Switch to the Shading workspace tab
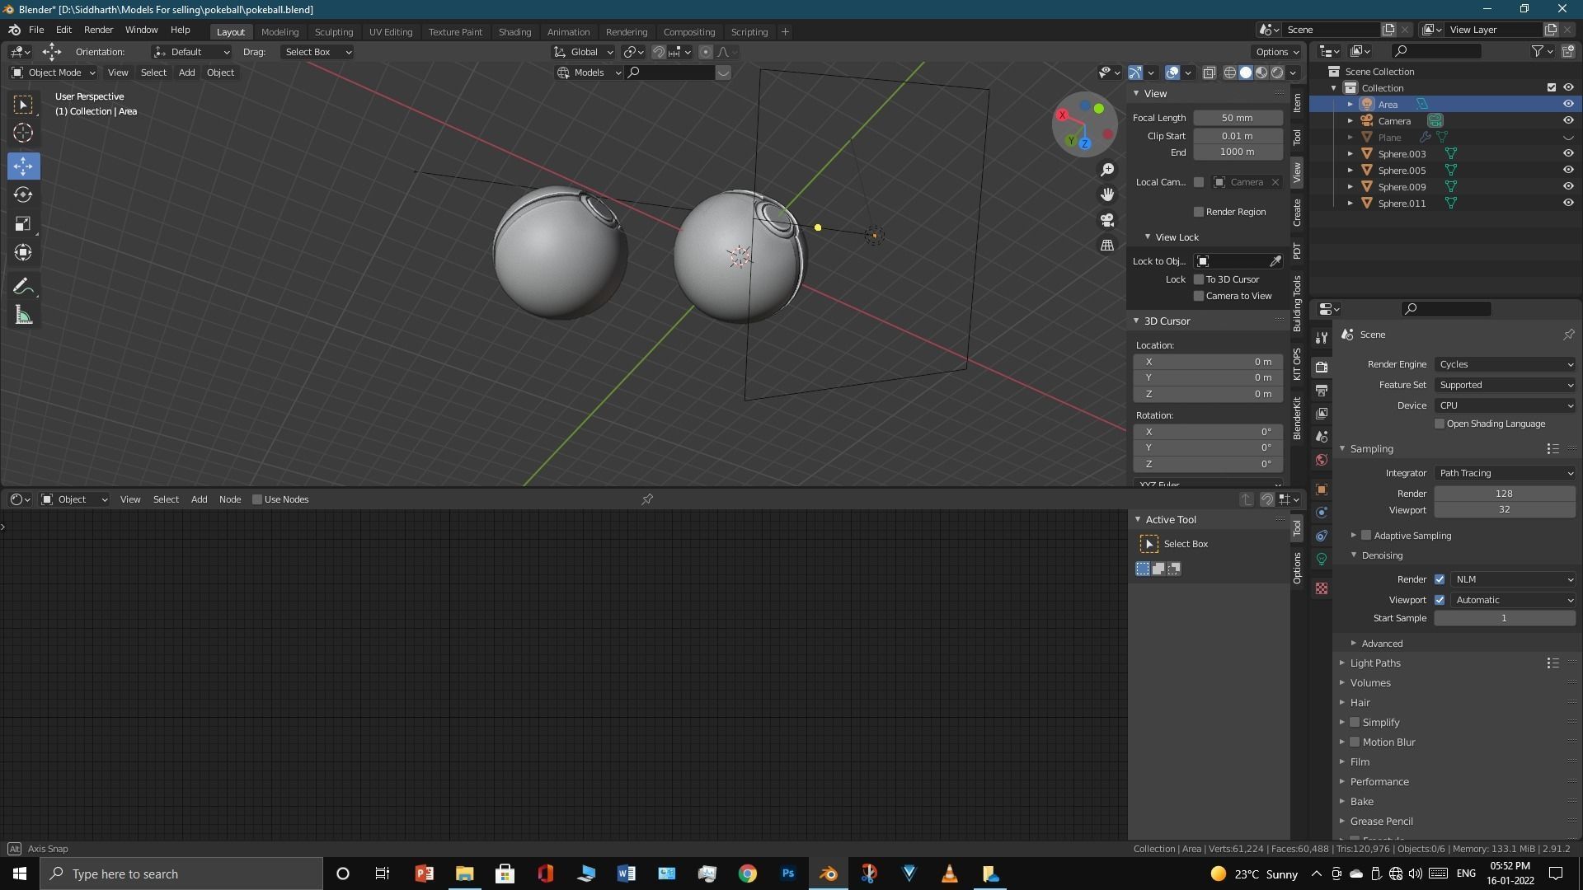The width and height of the screenshot is (1583, 890). 514,31
